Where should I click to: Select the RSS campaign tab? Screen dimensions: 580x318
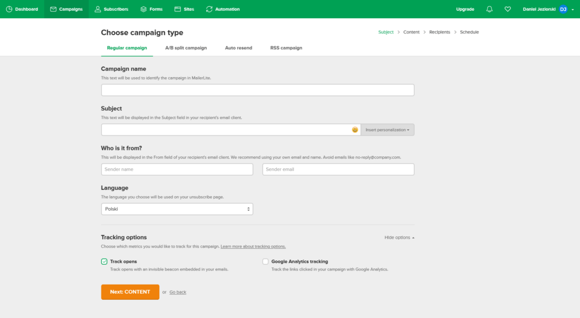[x=286, y=48]
